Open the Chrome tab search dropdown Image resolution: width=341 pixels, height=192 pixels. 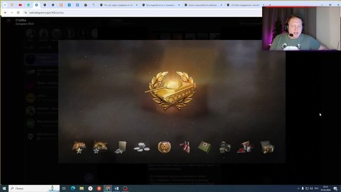pos(5,5)
